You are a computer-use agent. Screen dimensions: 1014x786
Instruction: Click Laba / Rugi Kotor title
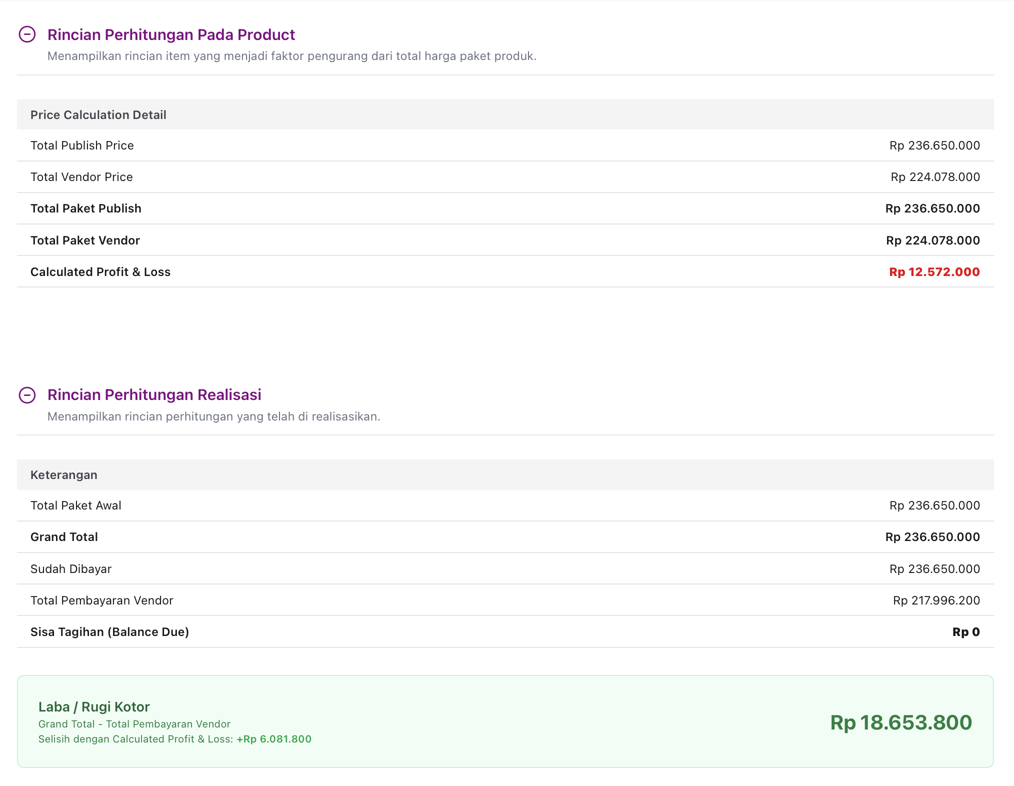[x=94, y=707]
